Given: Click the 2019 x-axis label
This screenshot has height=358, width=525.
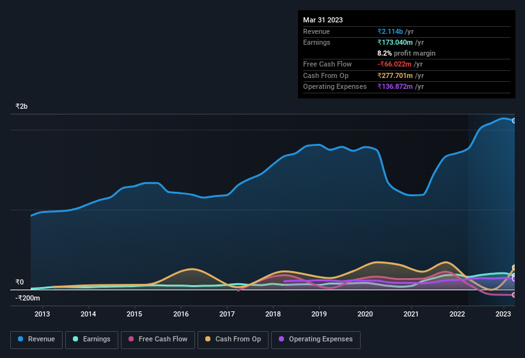Looking at the screenshot, I should pyautogui.click(x=319, y=314).
